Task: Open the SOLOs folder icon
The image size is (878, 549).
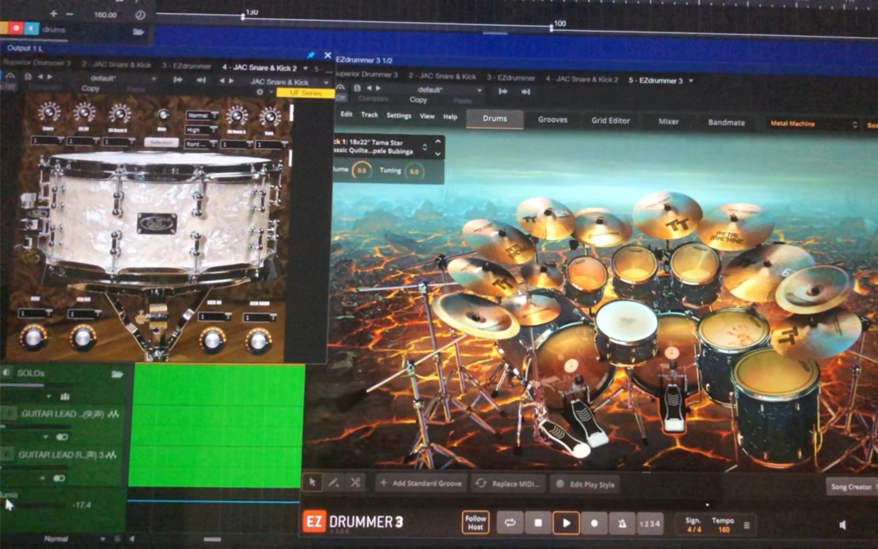Action: coord(117,374)
